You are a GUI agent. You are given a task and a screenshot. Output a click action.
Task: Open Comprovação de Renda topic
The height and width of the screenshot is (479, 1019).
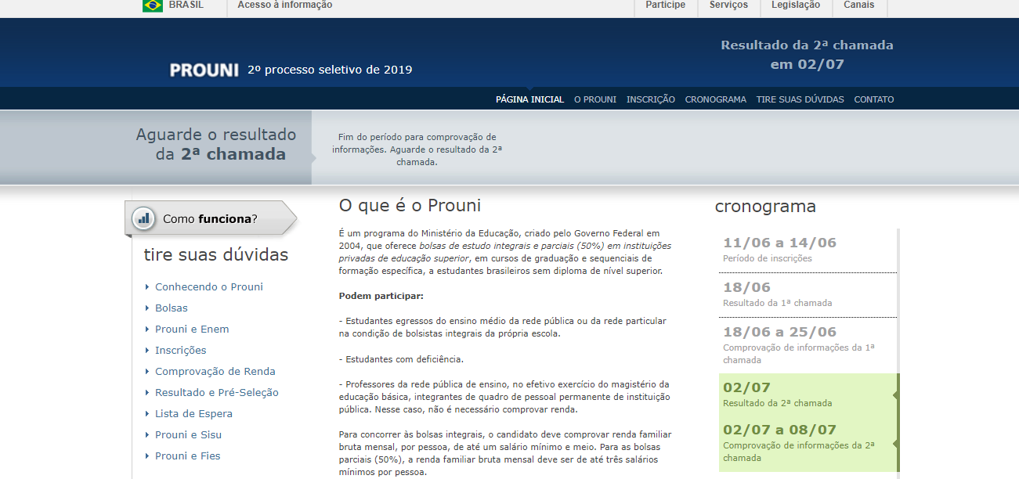tap(215, 371)
